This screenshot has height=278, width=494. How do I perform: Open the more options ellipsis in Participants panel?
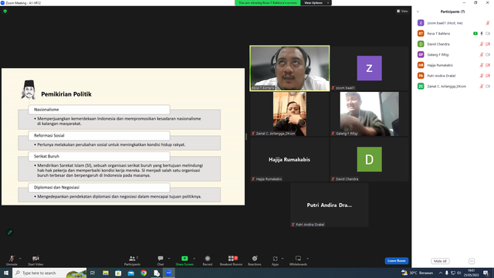coord(472,261)
